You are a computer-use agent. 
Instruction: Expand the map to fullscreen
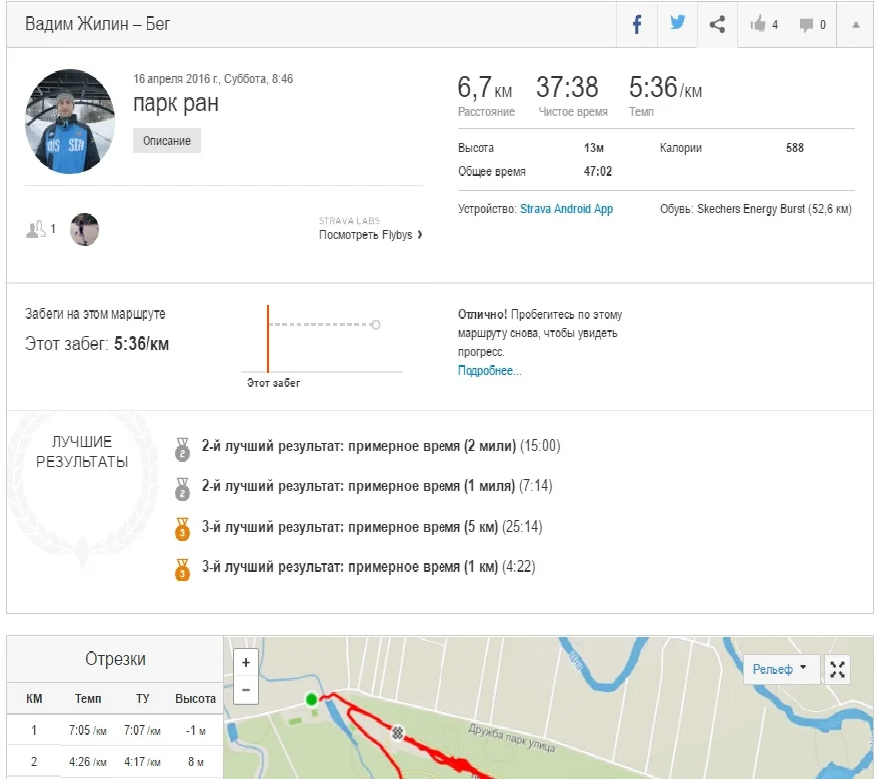click(838, 669)
